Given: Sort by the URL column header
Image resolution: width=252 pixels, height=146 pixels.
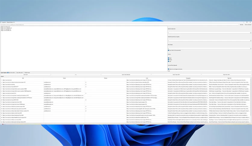Looking at the screenshot, I should (x=23, y=78).
